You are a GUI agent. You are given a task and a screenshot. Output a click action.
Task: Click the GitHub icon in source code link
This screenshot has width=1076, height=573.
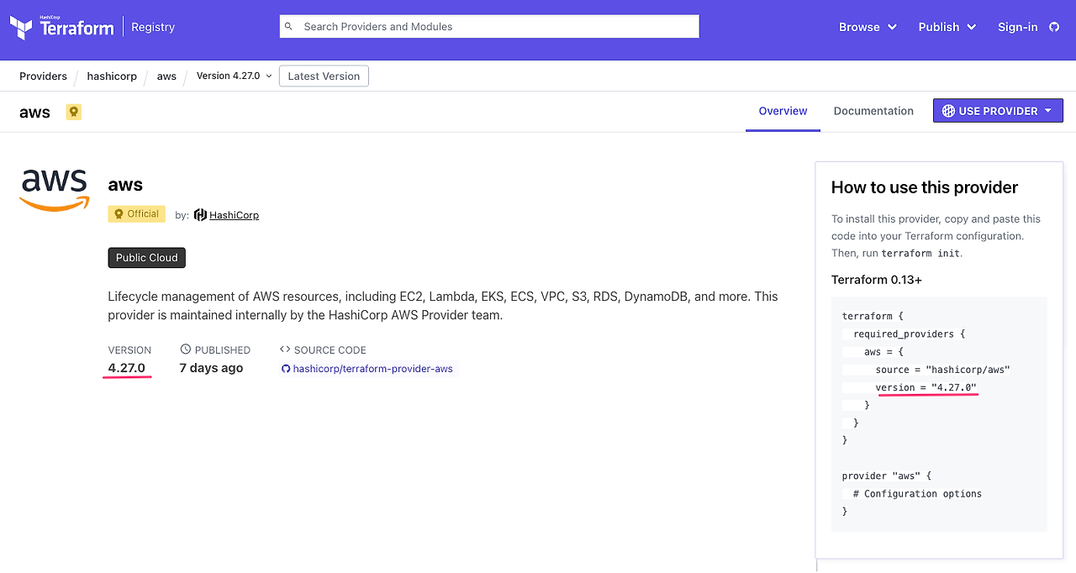(x=286, y=369)
